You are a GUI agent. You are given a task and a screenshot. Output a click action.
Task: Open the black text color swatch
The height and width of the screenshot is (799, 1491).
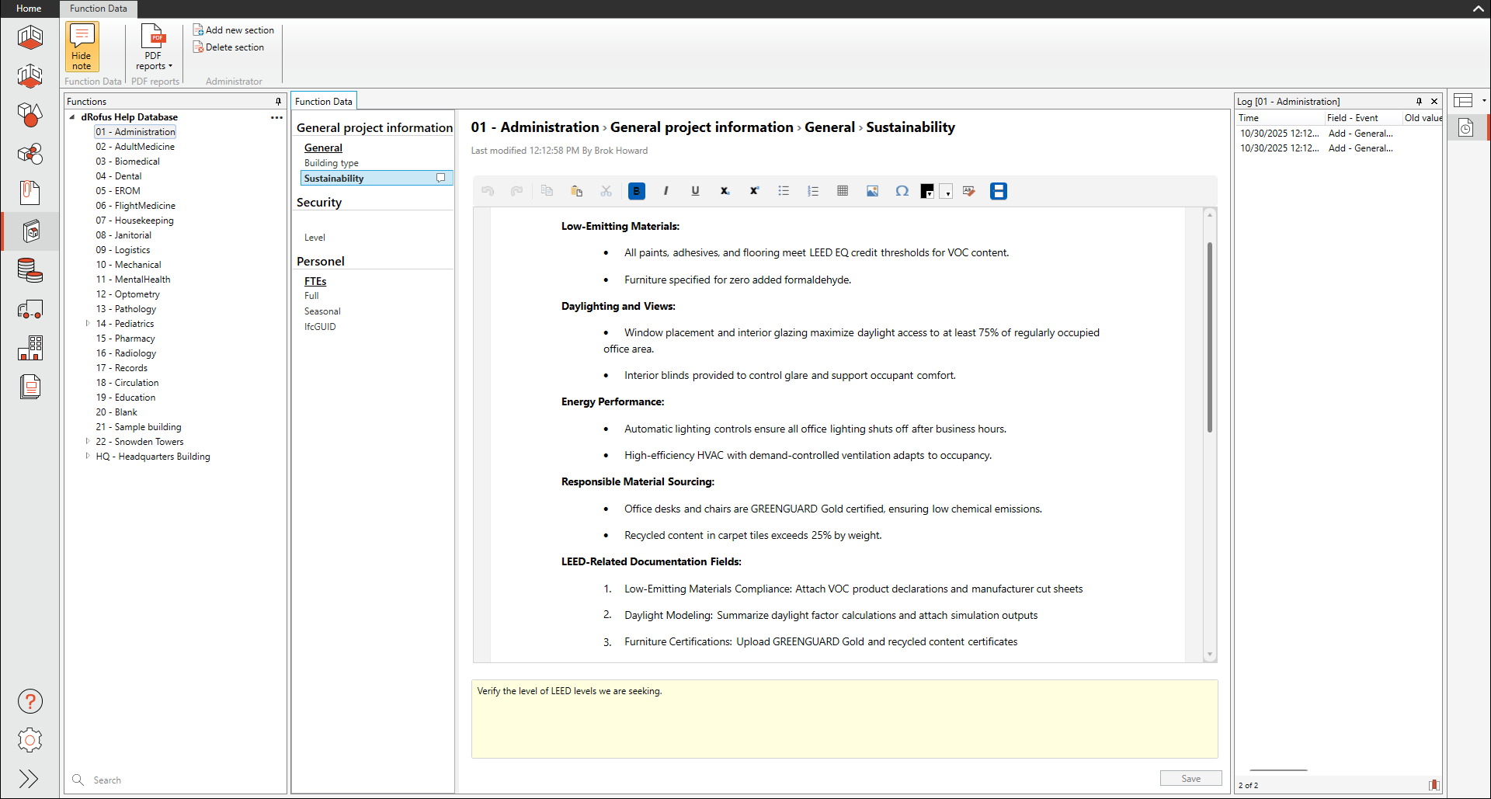coord(927,192)
